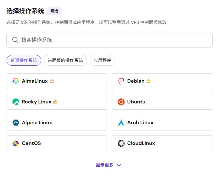Click the Arch Linux logo icon
Screen dimensions: 217x177
click(x=121, y=123)
